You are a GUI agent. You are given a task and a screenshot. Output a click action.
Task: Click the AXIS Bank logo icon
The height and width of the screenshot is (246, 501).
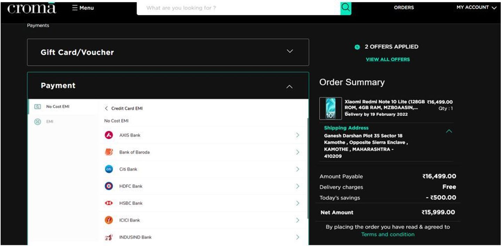(x=109, y=135)
